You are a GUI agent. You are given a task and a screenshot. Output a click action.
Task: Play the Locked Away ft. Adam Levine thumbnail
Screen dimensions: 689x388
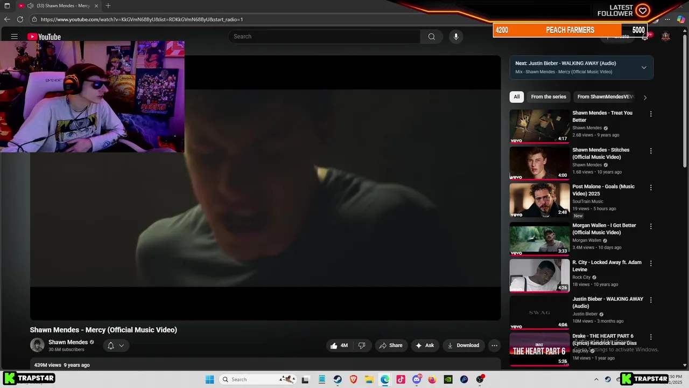[x=539, y=275]
